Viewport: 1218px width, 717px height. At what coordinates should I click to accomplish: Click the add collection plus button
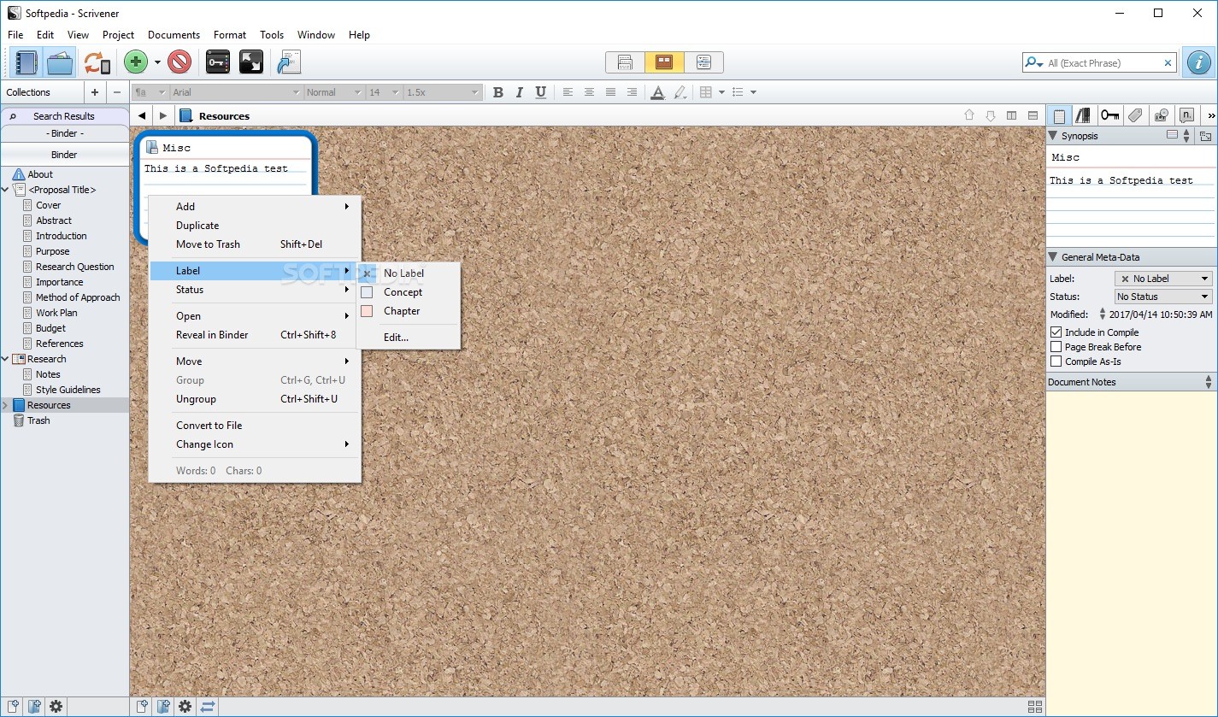tap(95, 92)
